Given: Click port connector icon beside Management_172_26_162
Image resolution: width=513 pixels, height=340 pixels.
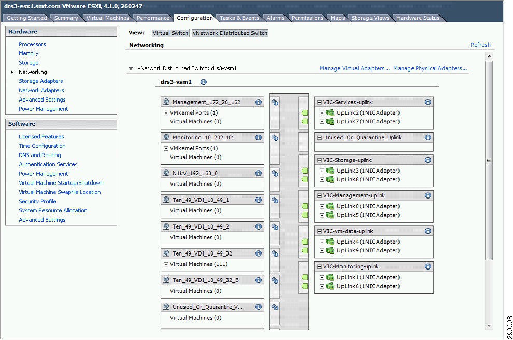Looking at the screenshot, I should 275,103.
